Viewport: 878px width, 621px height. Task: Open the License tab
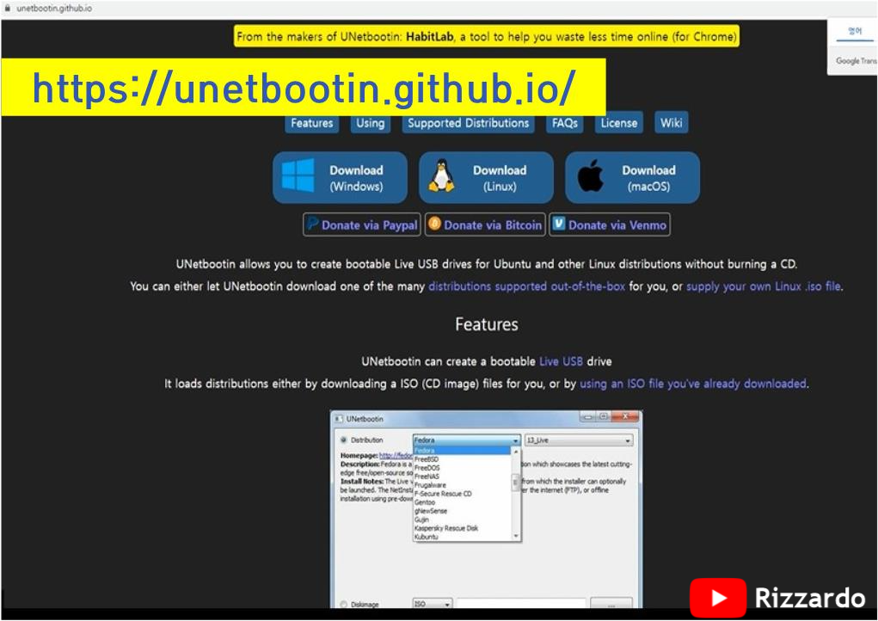click(619, 123)
